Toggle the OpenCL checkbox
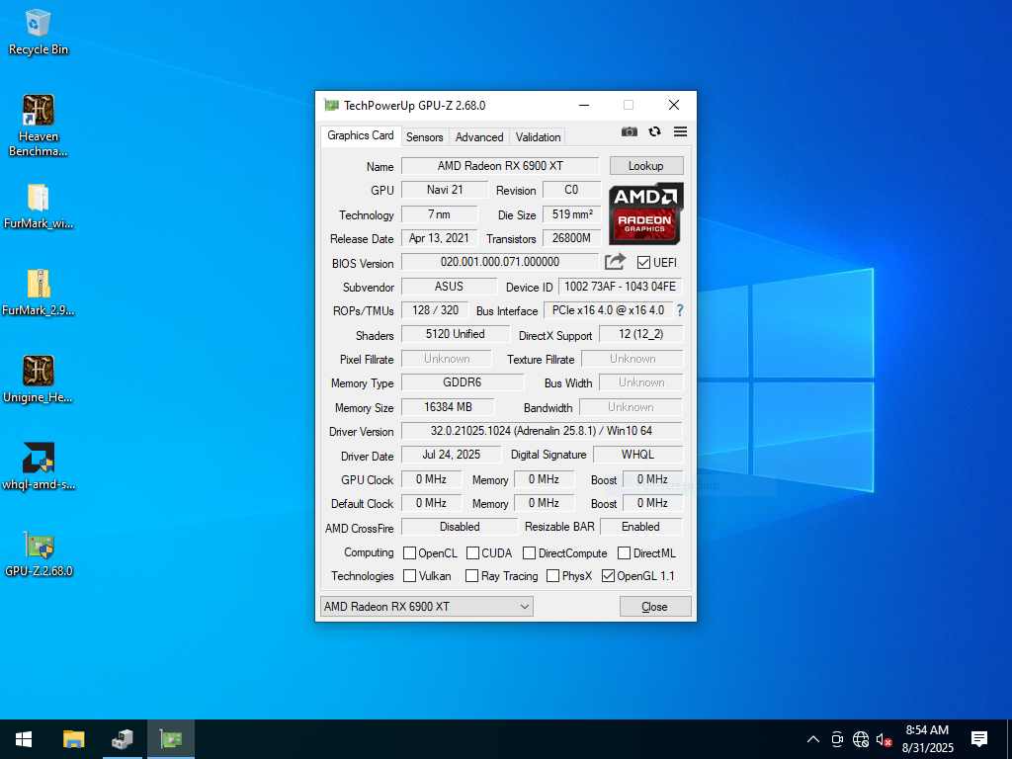1012x759 pixels. (409, 553)
